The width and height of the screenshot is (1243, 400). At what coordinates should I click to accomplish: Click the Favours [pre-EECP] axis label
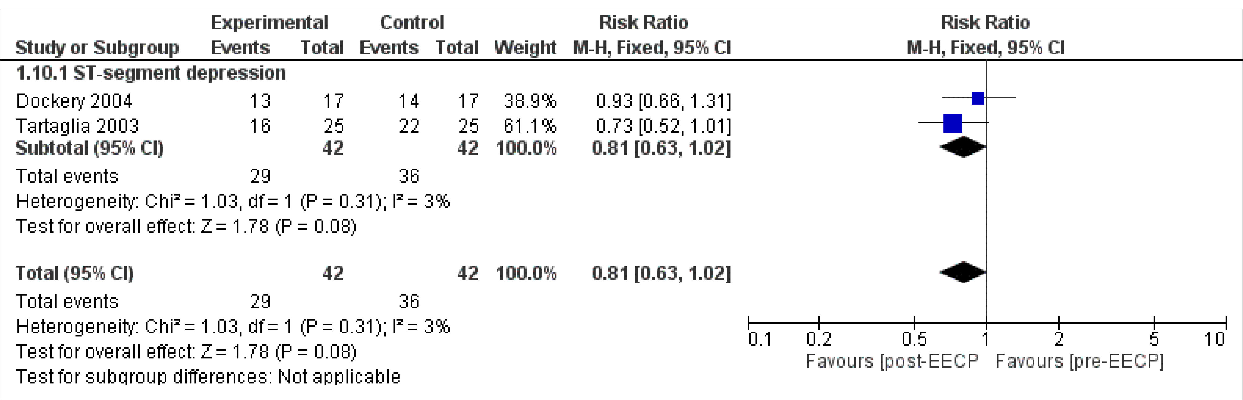tap(1079, 361)
